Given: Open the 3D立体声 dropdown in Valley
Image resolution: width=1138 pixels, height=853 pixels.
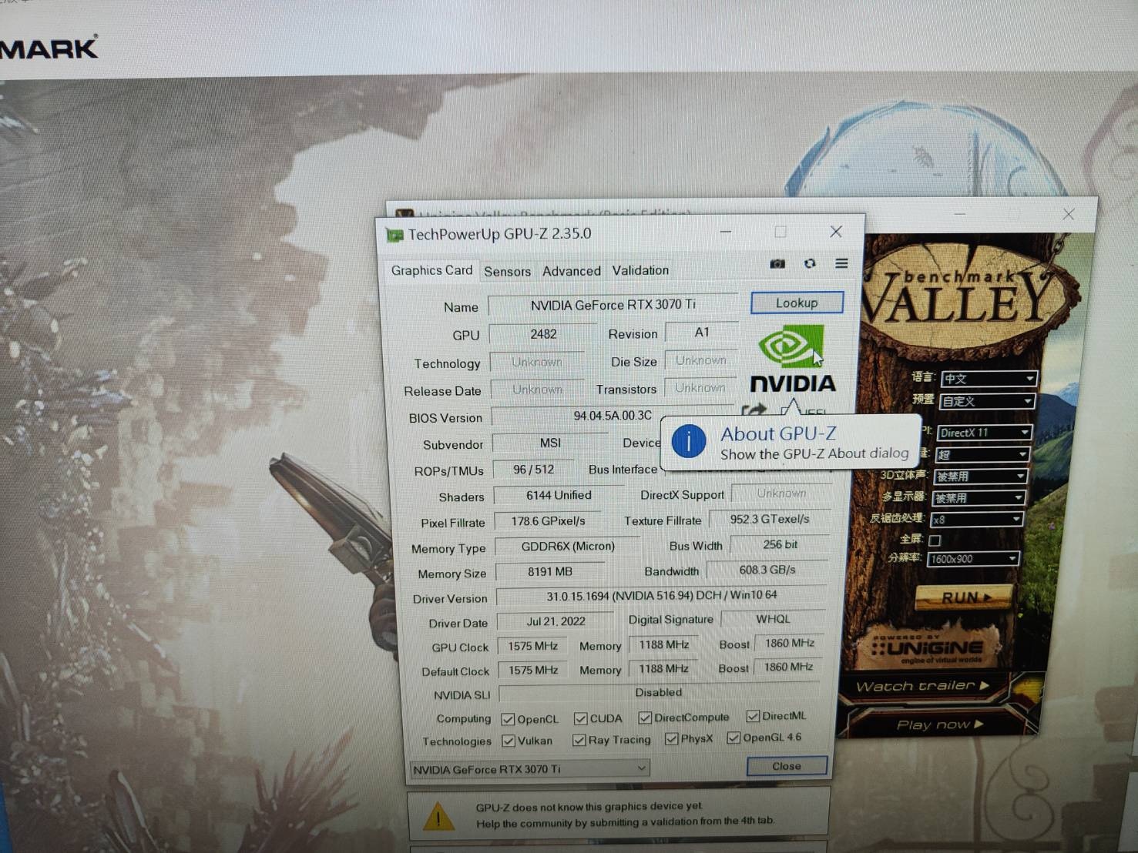Looking at the screenshot, I should 980,477.
